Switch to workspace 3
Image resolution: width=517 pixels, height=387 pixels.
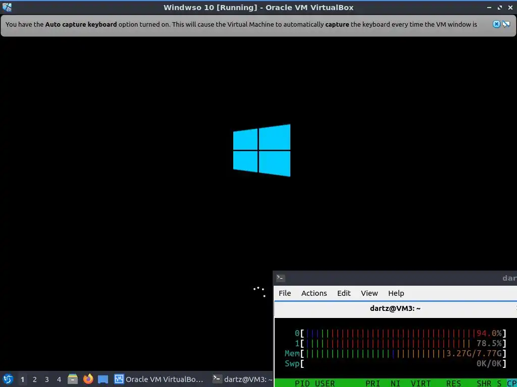click(47, 379)
